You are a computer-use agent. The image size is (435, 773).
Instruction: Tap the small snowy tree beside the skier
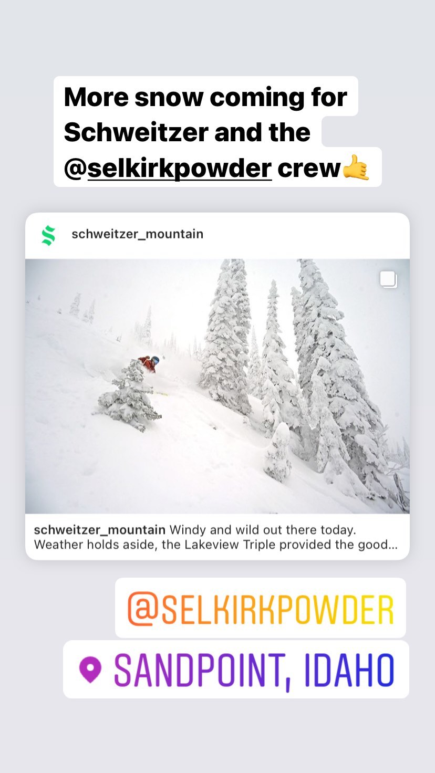click(x=129, y=396)
